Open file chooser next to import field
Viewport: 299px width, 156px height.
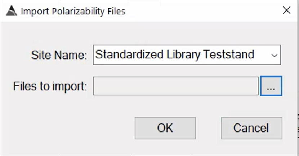(271, 86)
